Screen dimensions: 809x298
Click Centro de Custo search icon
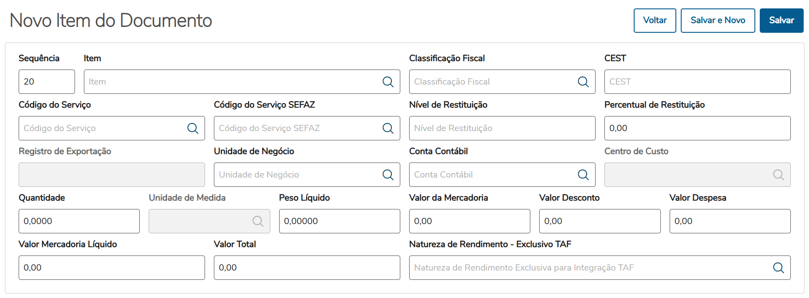pyautogui.click(x=778, y=175)
